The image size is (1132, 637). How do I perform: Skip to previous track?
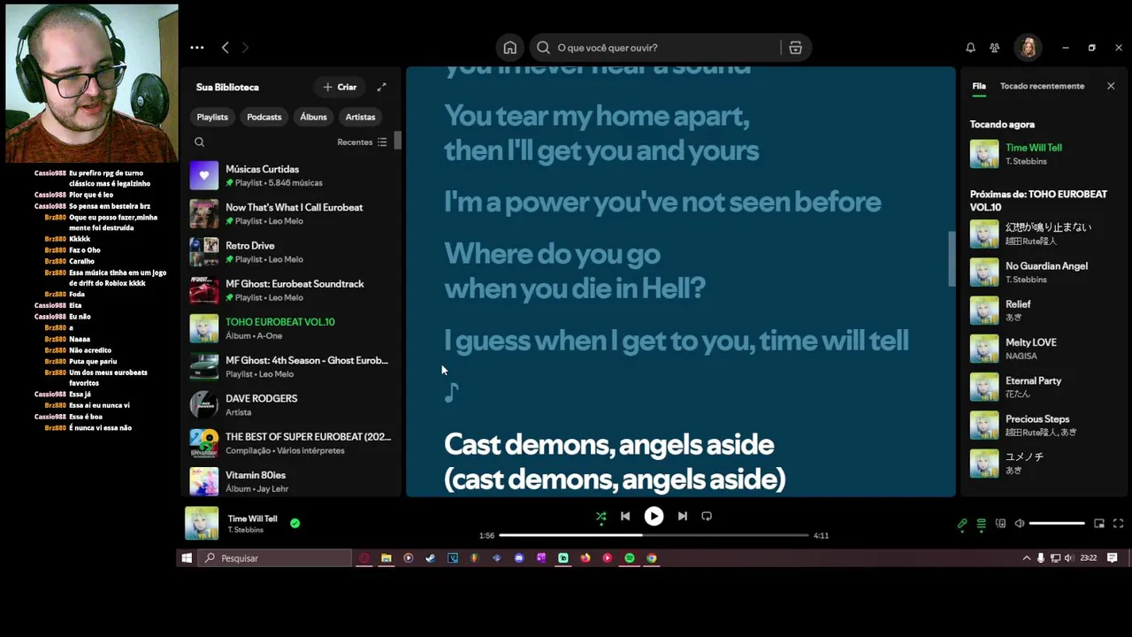pos(625,516)
